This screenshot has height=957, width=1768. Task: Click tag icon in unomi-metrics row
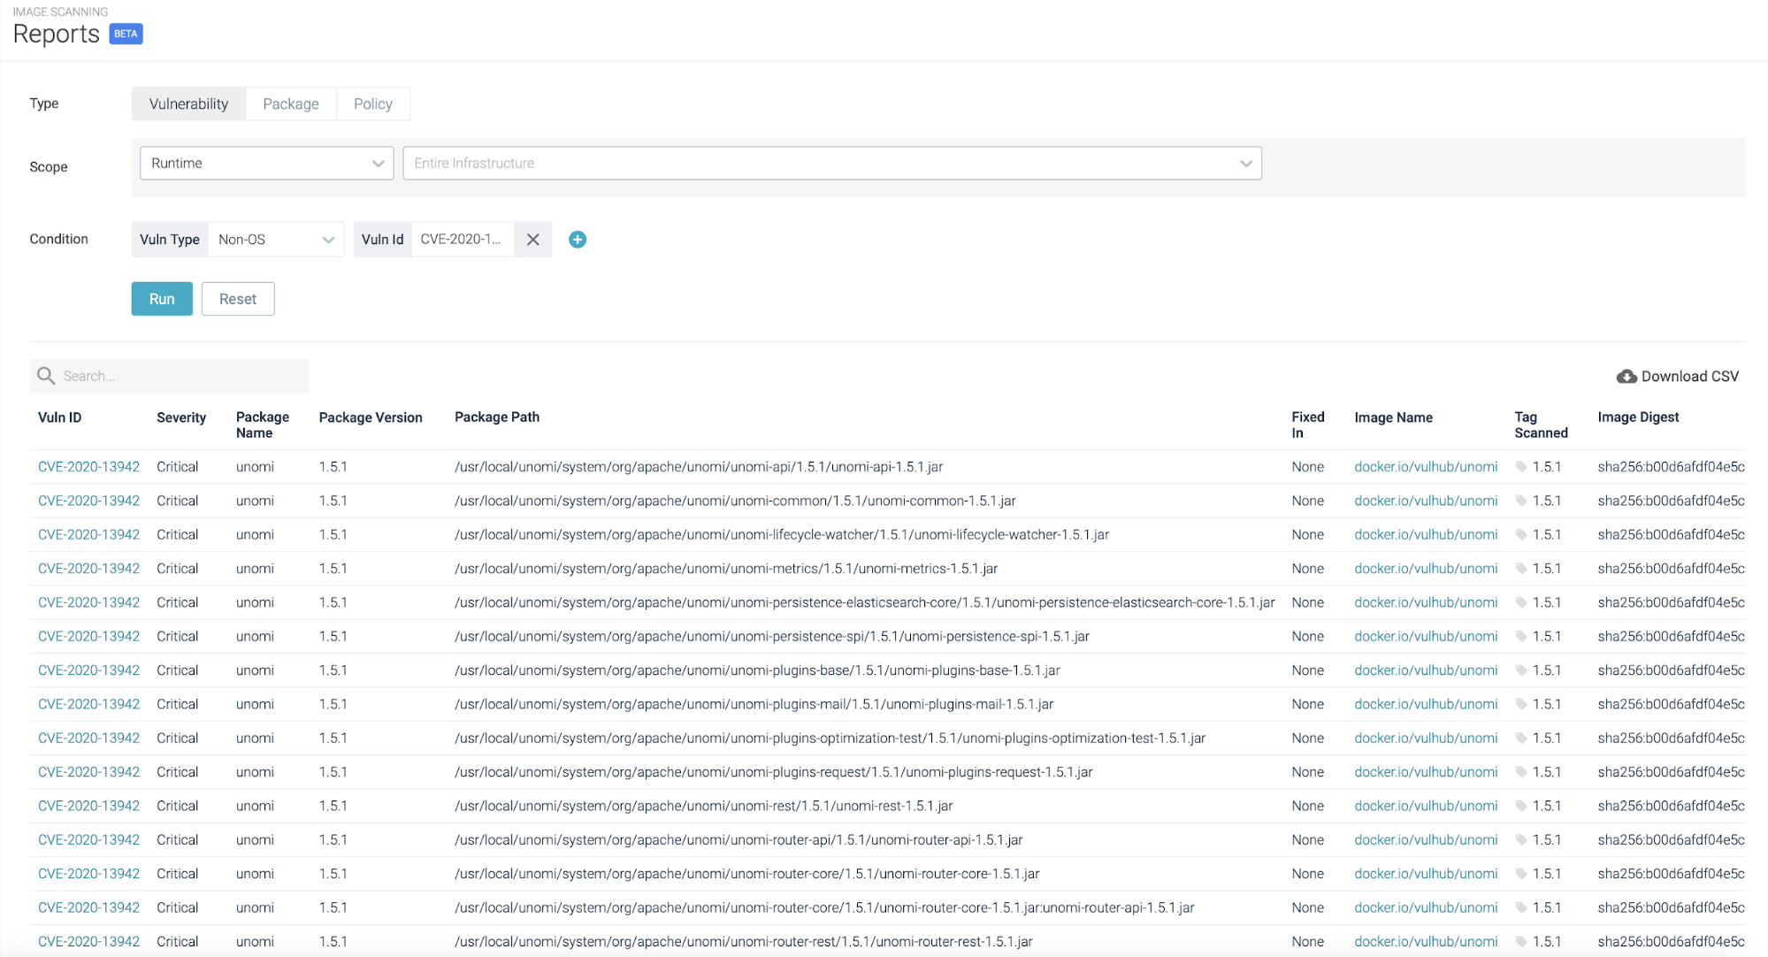point(1521,569)
